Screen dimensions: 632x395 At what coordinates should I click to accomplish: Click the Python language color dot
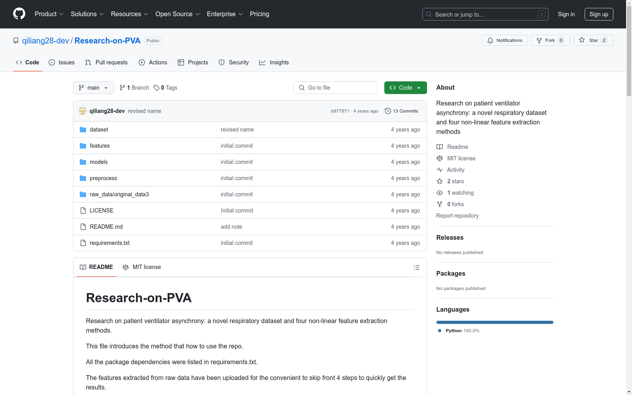(x=440, y=331)
